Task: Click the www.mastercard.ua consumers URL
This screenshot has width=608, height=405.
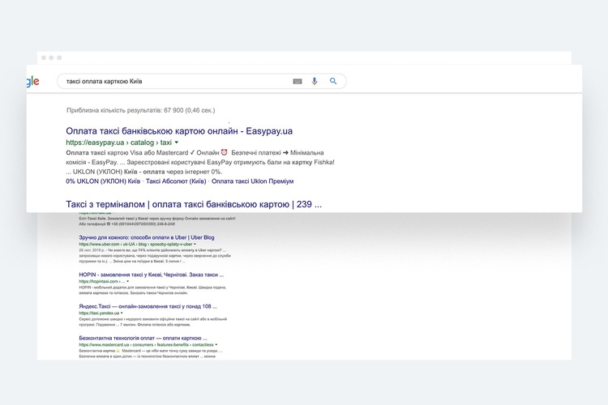Action: pyautogui.click(x=146, y=345)
